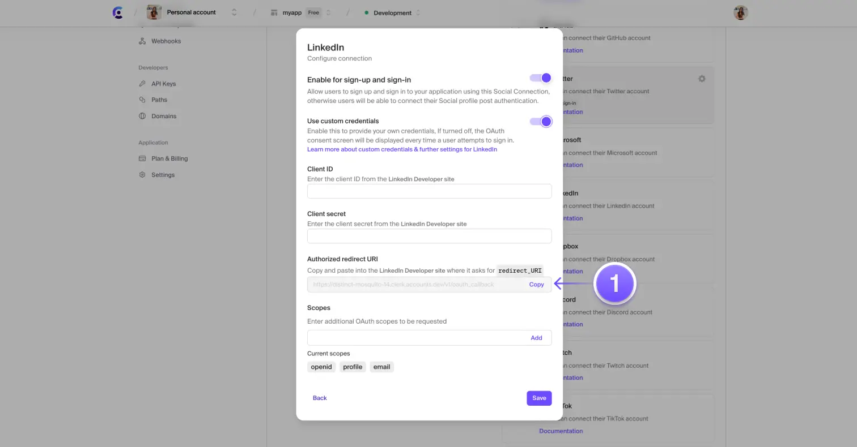Select the Domains icon in the sidebar
The image size is (857, 447).
click(x=142, y=116)
